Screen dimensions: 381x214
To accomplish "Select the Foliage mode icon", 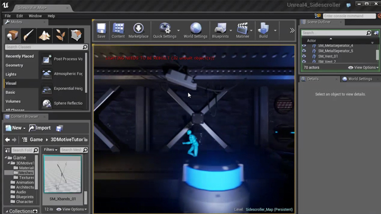I will point(60,35).
